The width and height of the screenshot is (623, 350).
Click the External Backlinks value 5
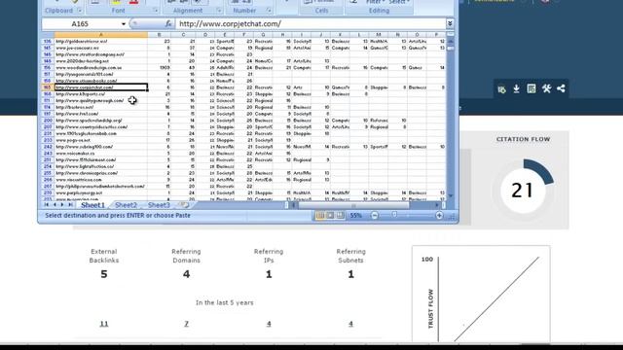(x=104, y=274)
